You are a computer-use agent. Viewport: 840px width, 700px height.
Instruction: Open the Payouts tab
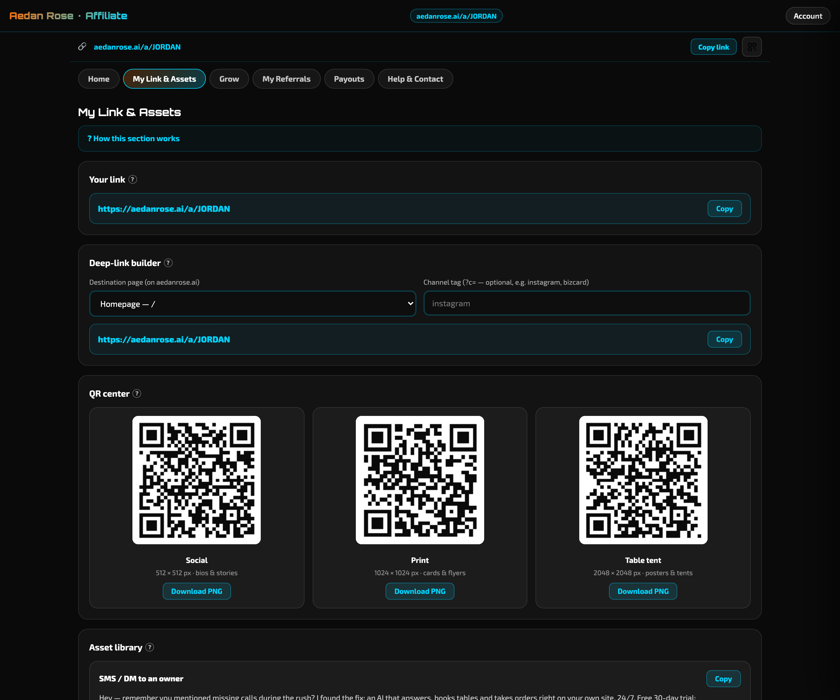tap(349, 79)
